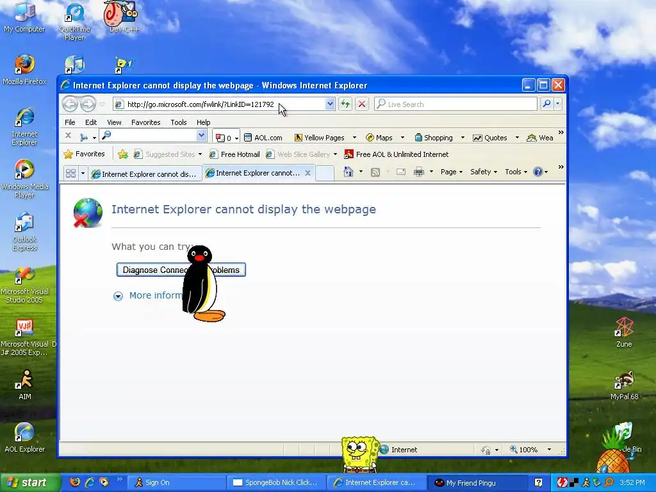Open the Quick Tabs grid icon
Image resolution: width=656 pixels, height=492 pixels.
click(x=70, y=173)
